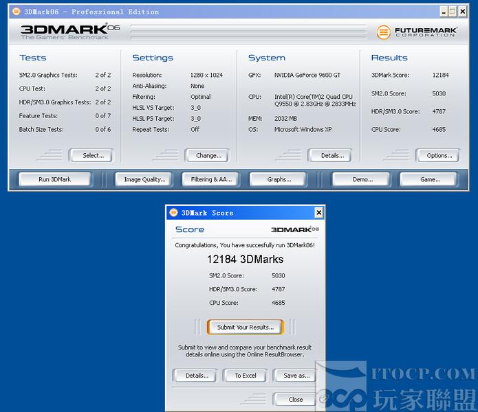Click the Resolution value 1280 x 1024

(x=206, y=75)
